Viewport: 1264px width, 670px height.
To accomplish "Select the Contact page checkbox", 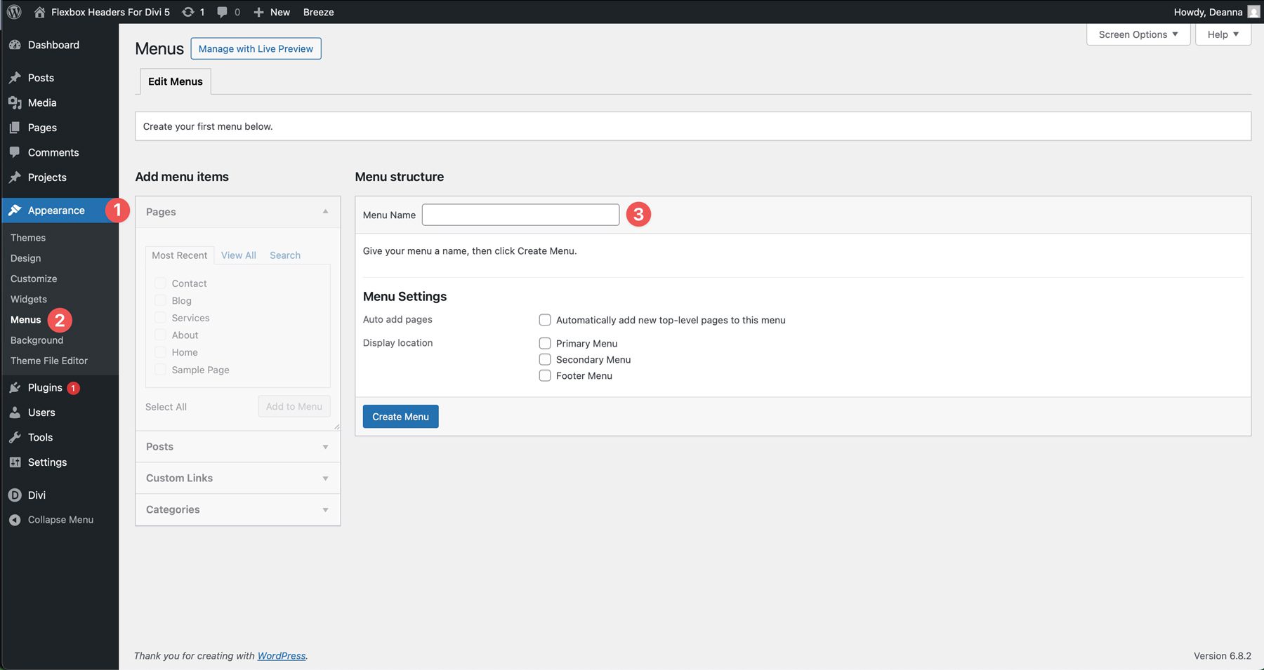I will pos(160,283).
